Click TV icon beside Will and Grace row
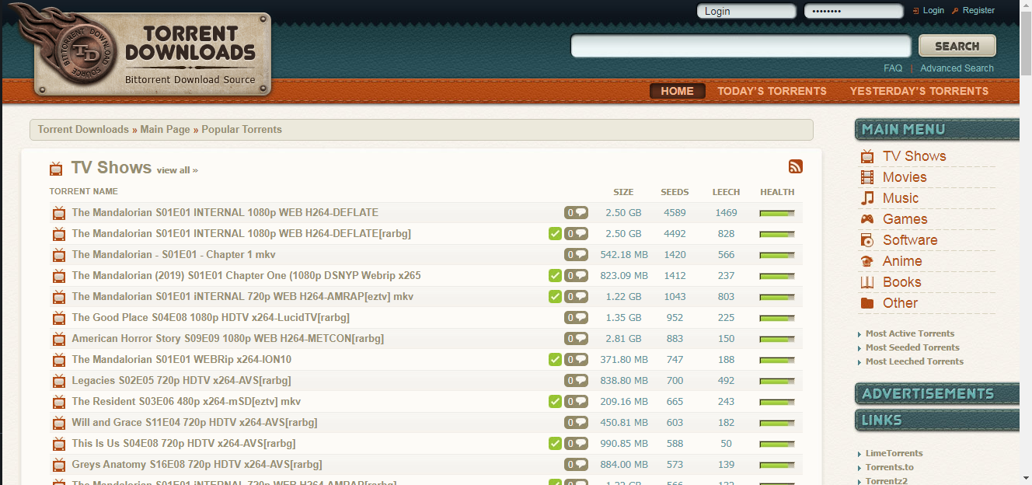 tap(59, 423)
